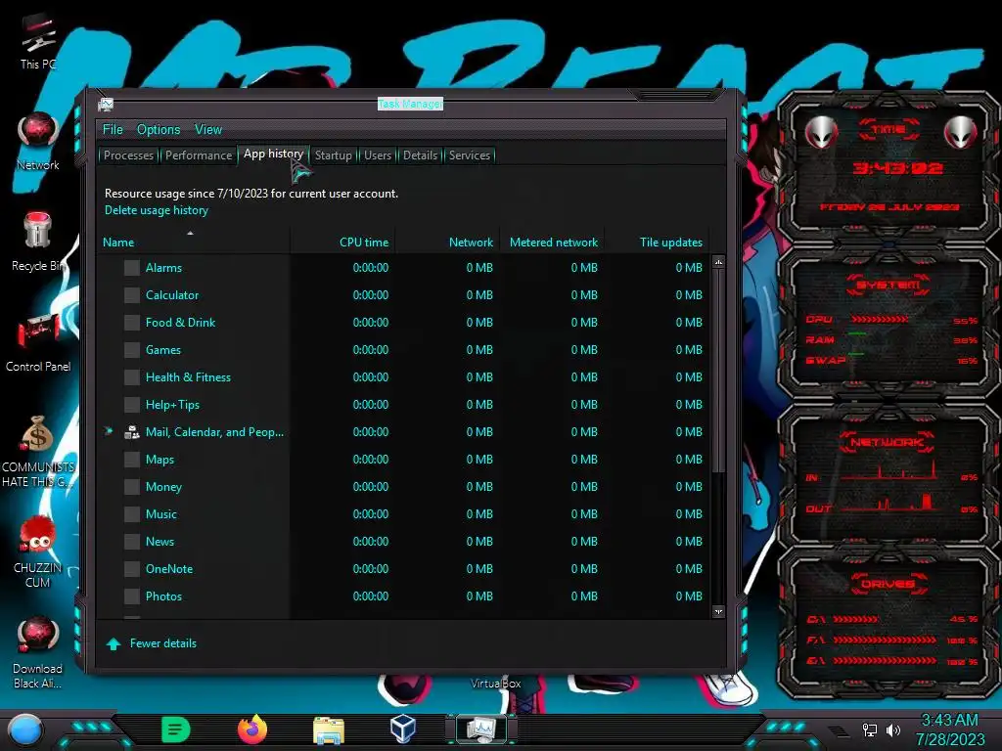
Task: Open the green notes taskbar app
Action: click(176, 729)
